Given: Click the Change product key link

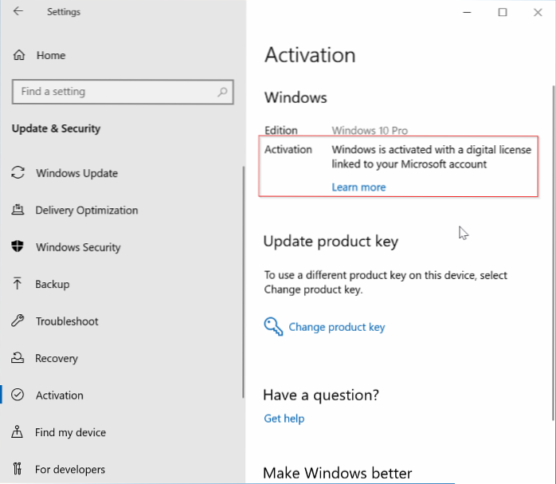Looking at the screenshot, I should click(336, 327).
